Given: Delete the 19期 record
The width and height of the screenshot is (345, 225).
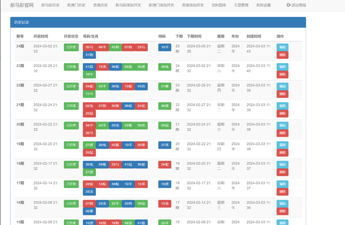Looking at the screenshot, I should pos(282,153).
